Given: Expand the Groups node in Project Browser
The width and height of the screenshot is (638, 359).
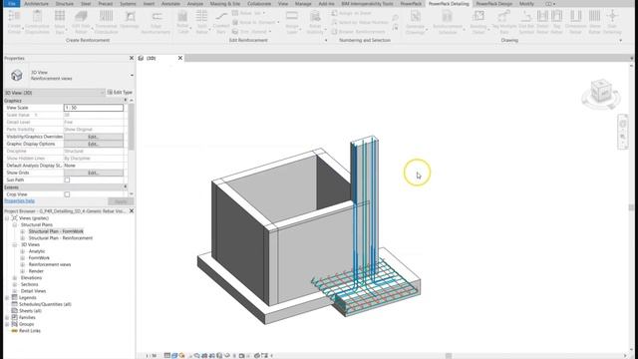Looking at the screenshot, I should click(x=7, y=324).
